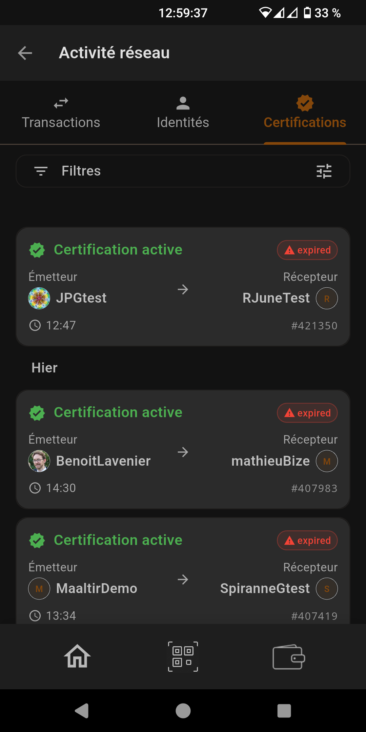Image resolution: width=366 pixels, height=732 pixels.
Task: Tap the expired badge on JPGtest card
Action: click(x=307, y=250)
